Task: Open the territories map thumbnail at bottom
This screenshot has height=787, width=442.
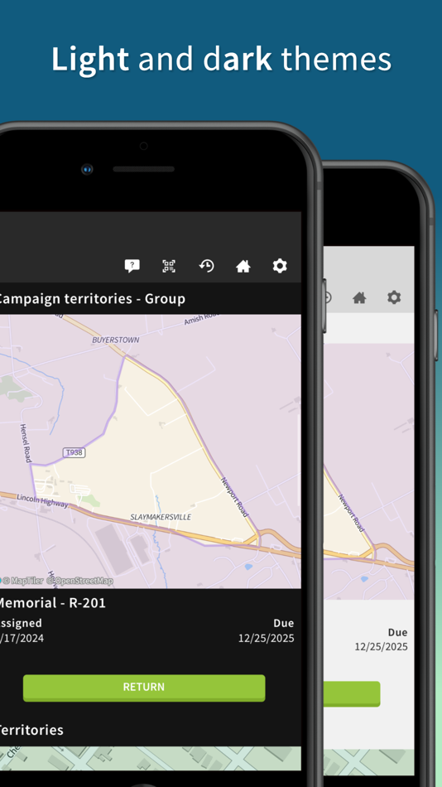Action: (x=151, y=758)
